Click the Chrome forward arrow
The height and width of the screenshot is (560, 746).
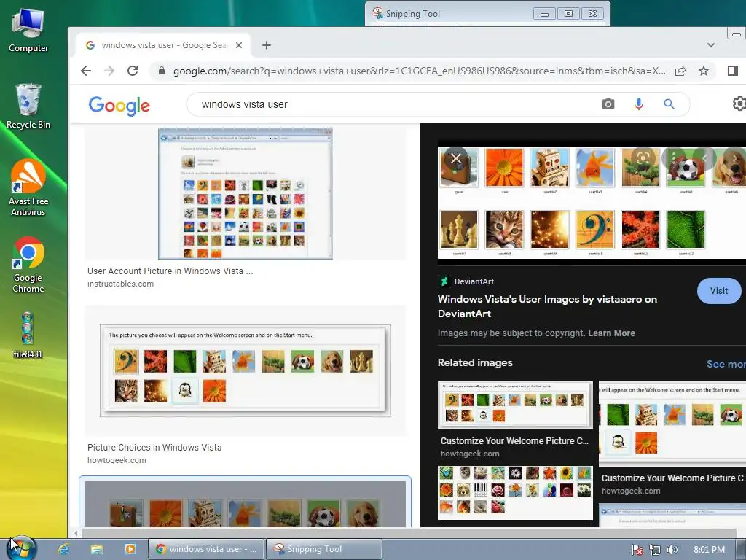pyautogui.click(x=109, y=71)
